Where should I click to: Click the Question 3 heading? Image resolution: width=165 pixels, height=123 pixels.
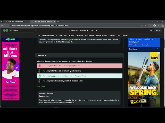coord(41,56)
